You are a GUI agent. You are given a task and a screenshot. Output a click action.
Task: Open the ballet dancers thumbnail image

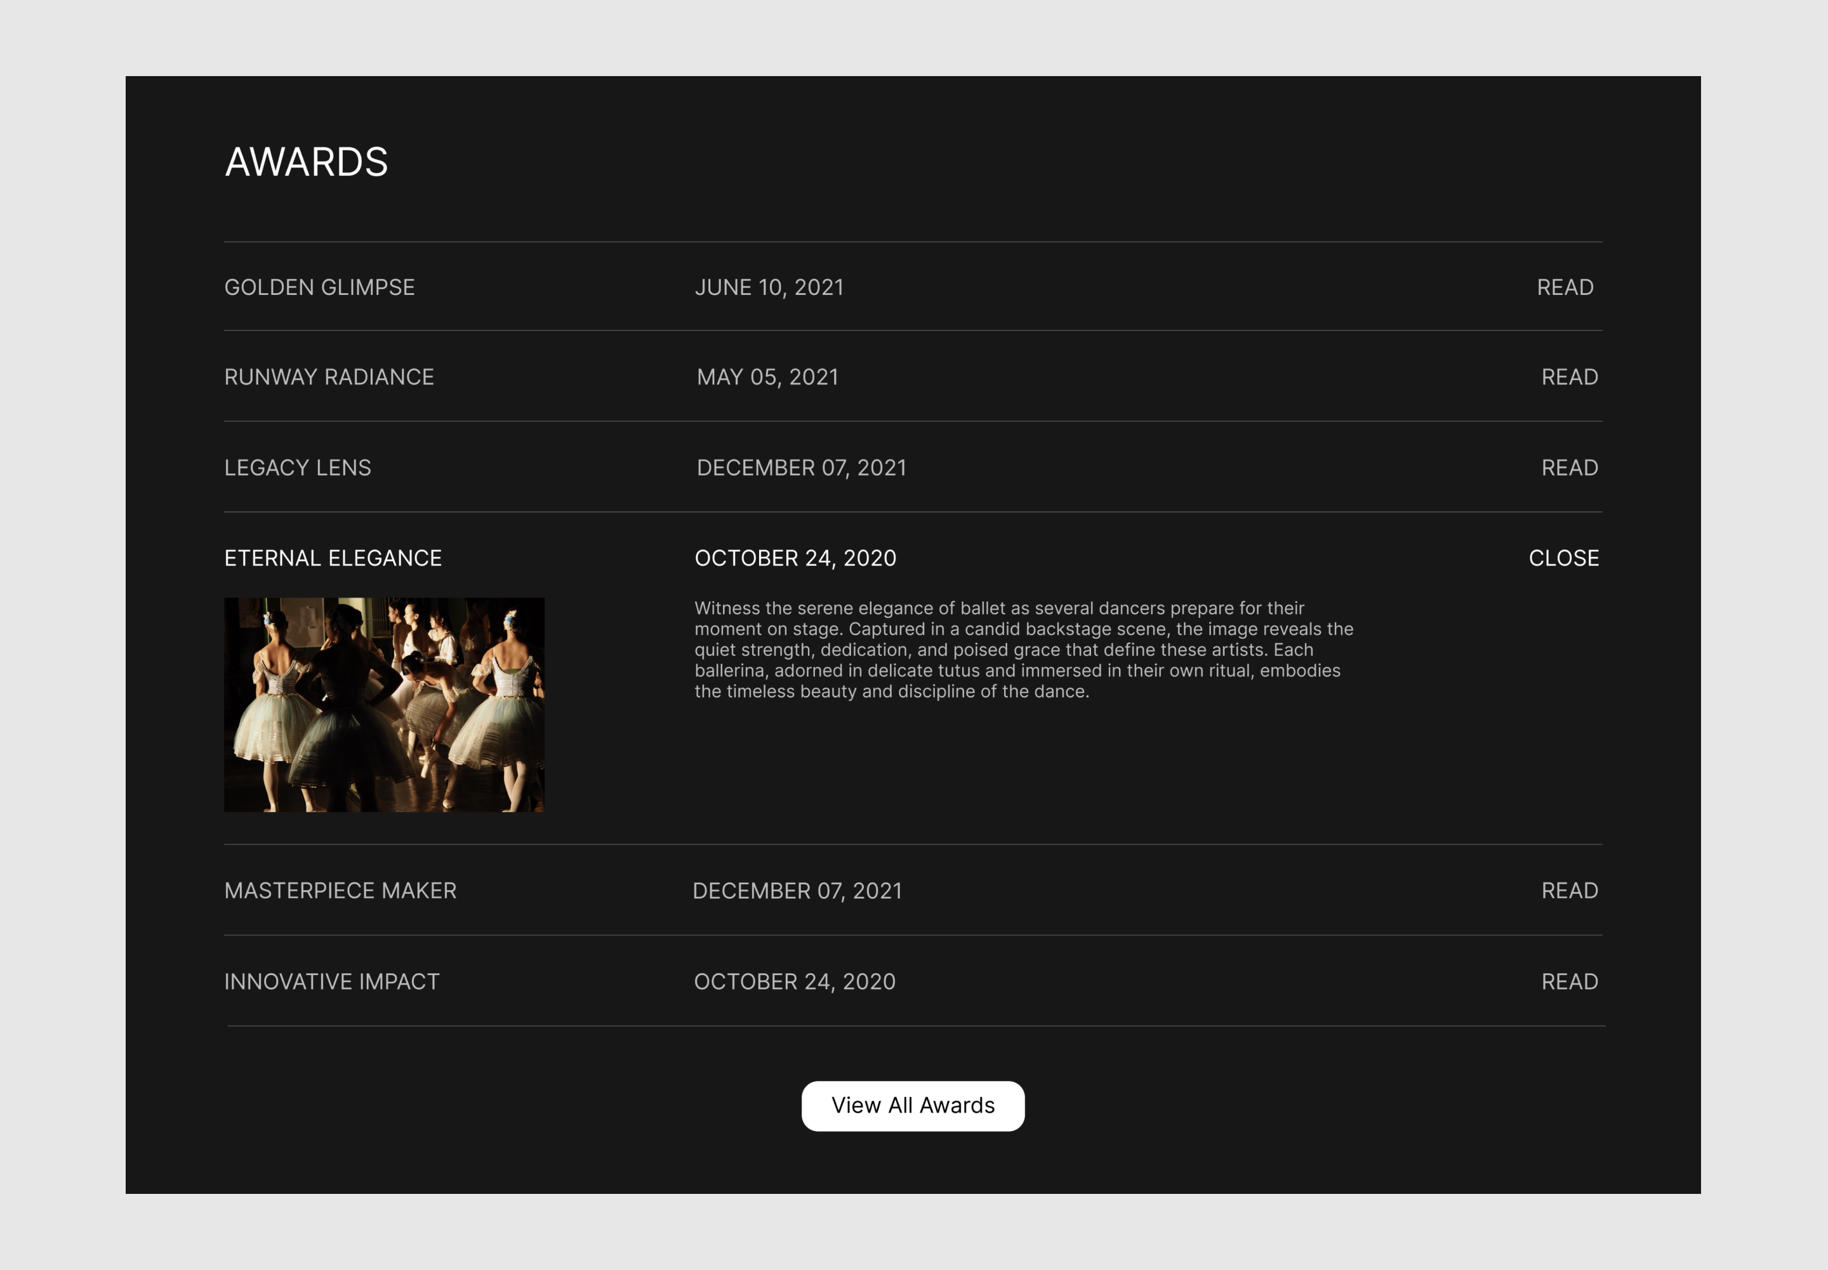click(x=384, y=705)
